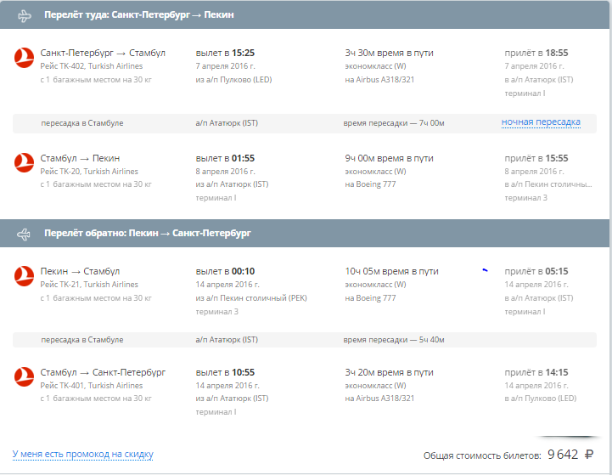Image resolution: width=612 pixels, height=475 pixels.
Task: Click departure time 'вылет в 15:25'
Action: (x=225, y=53)
